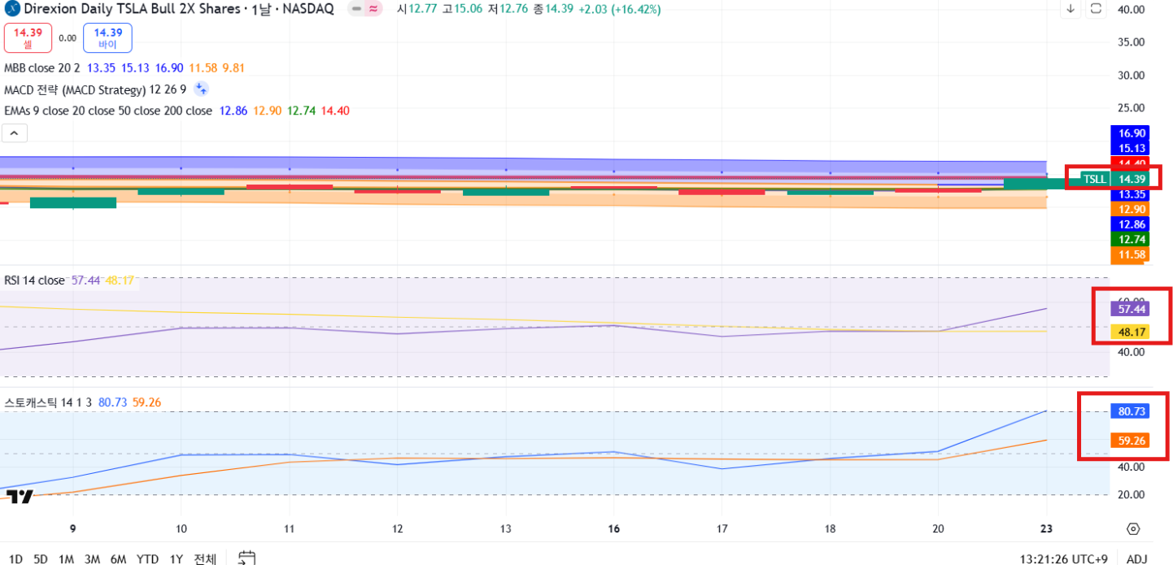Click the 9.81 MBB value in legend
Viewport: 1173px width, 565px height.
[x=233, y=68]
